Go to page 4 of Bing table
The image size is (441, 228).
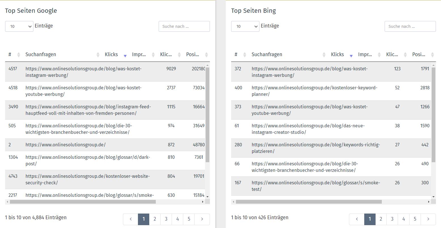(404, 219)
